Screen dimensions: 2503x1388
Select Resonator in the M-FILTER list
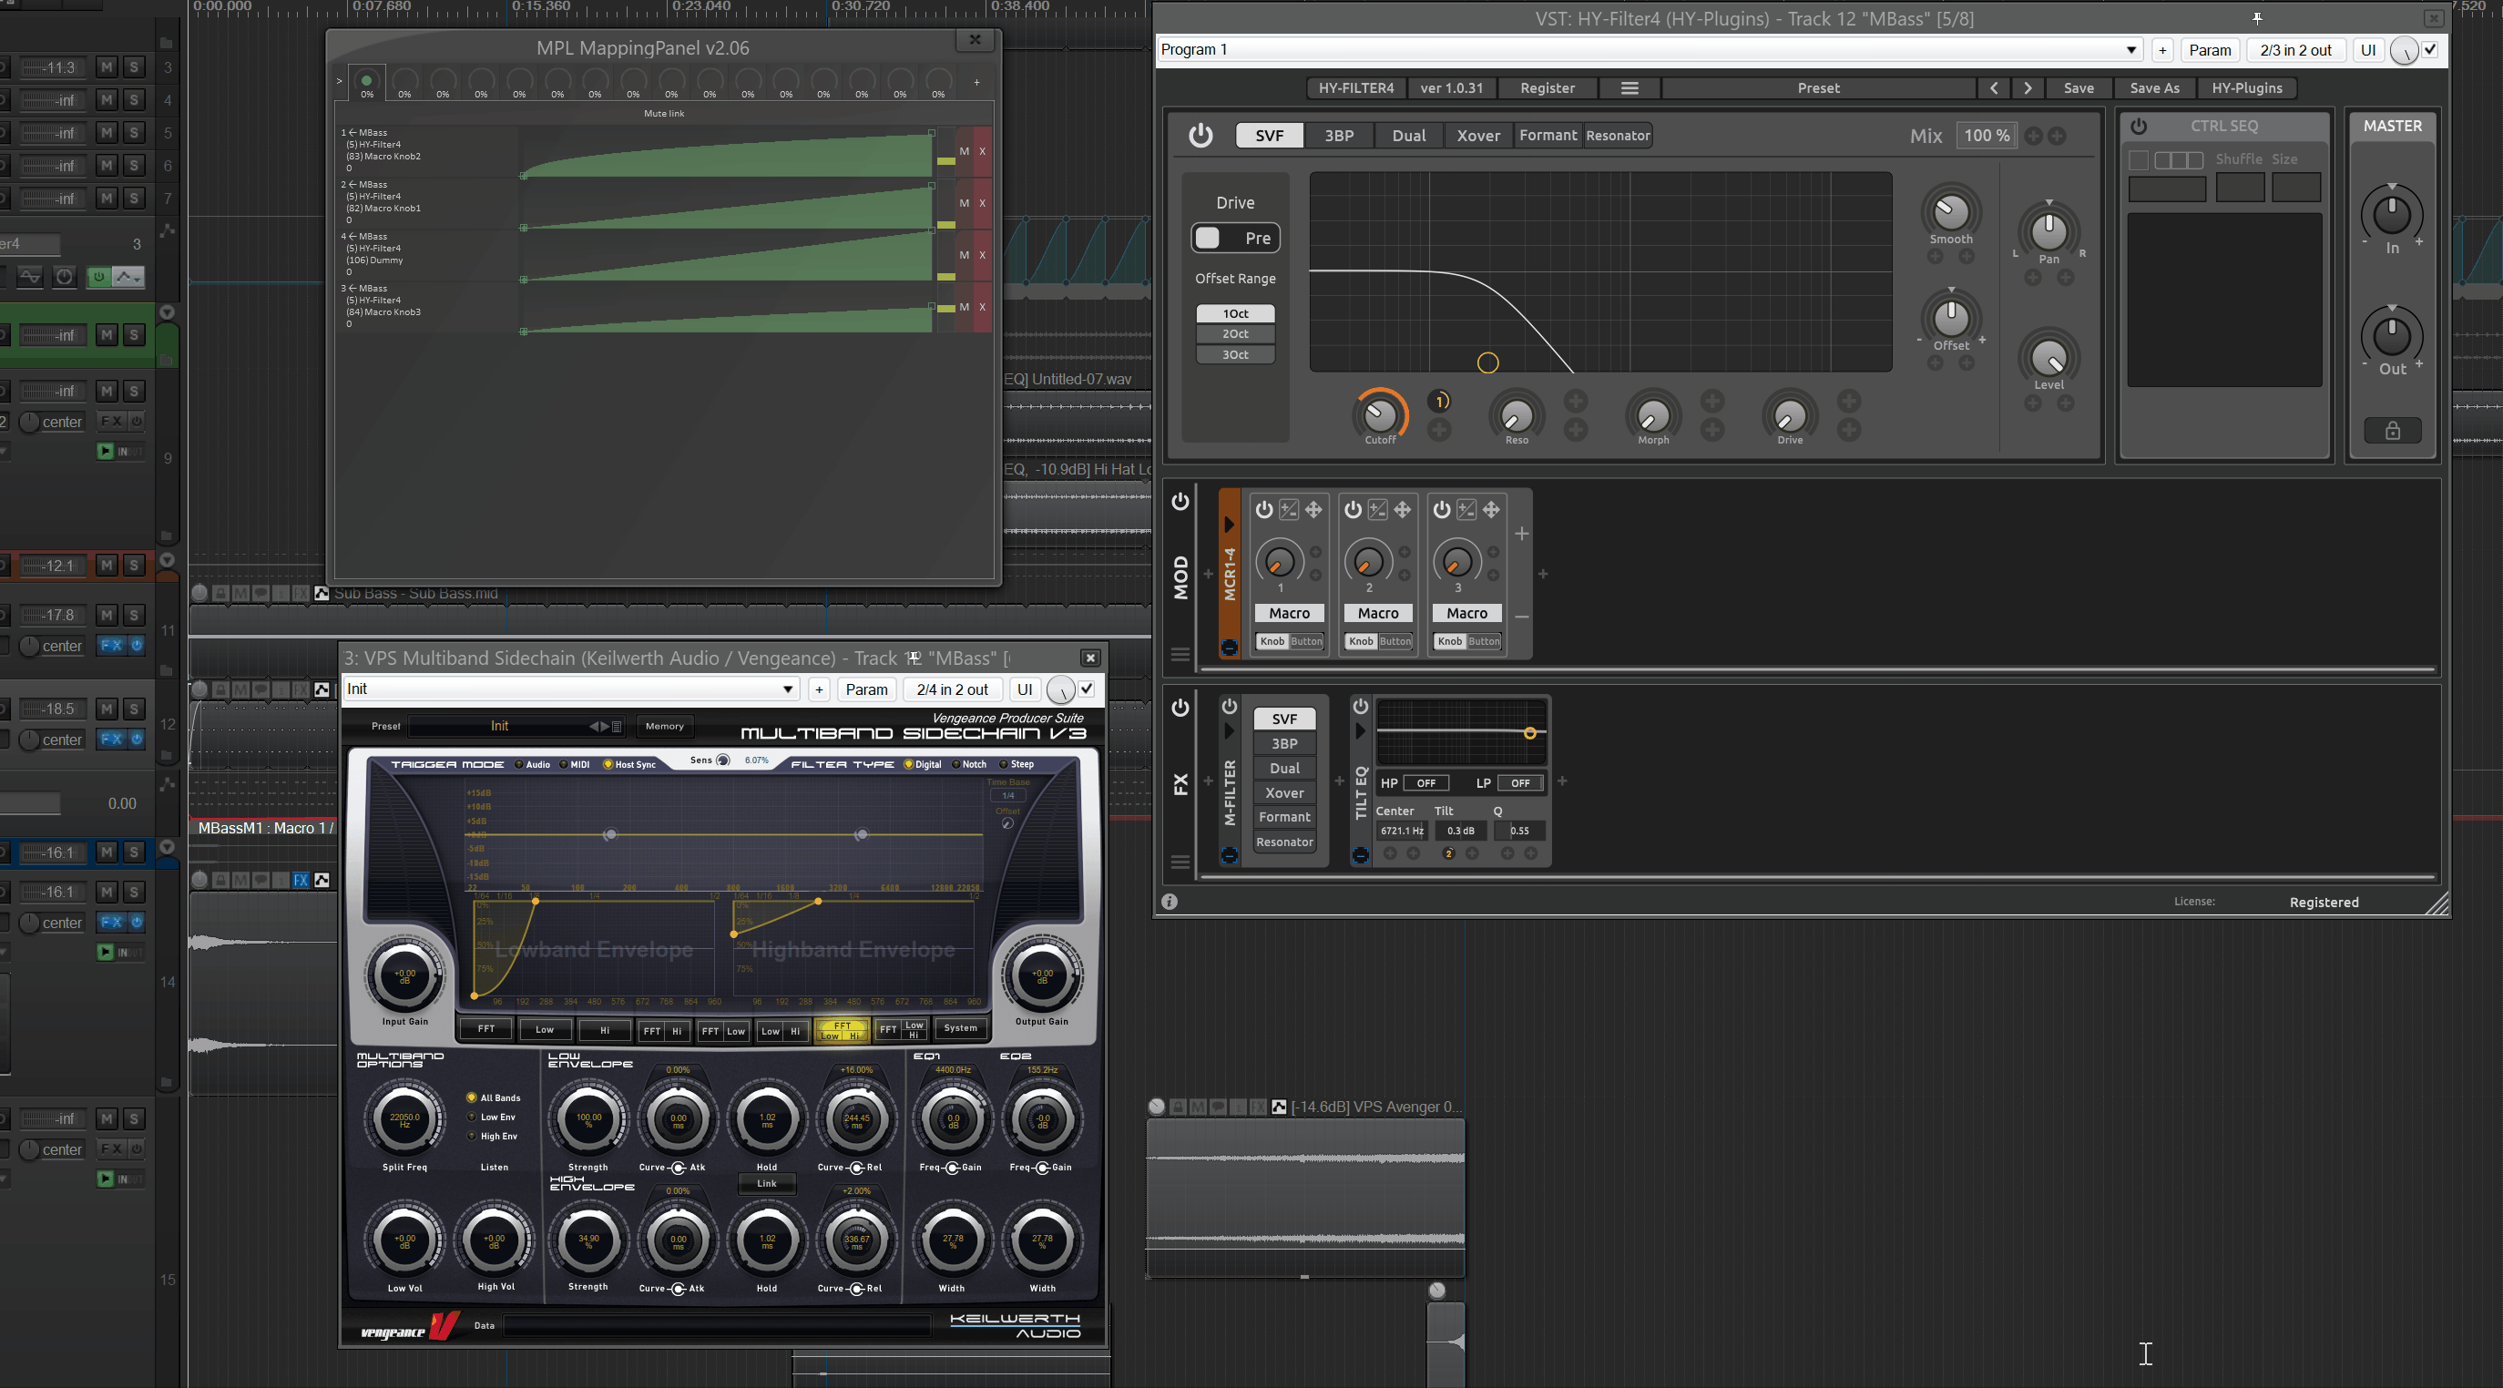point(1284,842)
